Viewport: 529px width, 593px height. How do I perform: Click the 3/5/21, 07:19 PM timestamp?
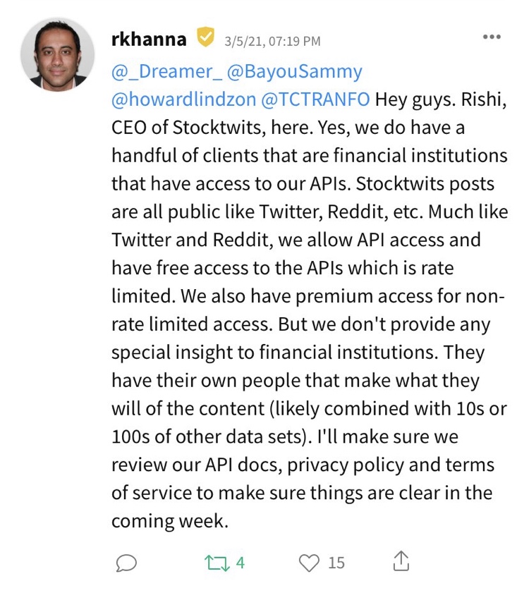coord(272,41)
